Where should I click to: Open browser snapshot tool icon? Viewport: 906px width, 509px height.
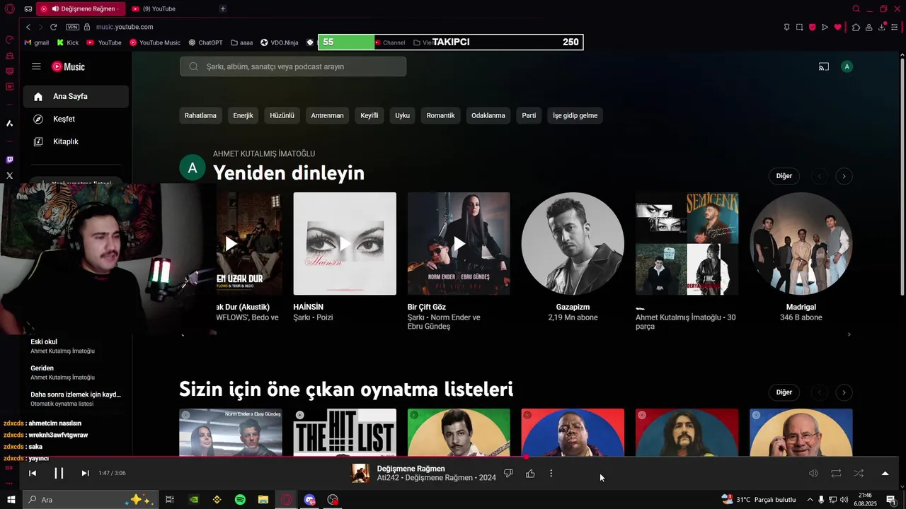(x=799, y=27)
